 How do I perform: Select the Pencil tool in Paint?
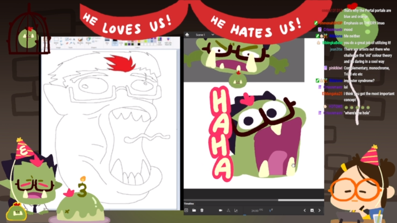[67, 39]
